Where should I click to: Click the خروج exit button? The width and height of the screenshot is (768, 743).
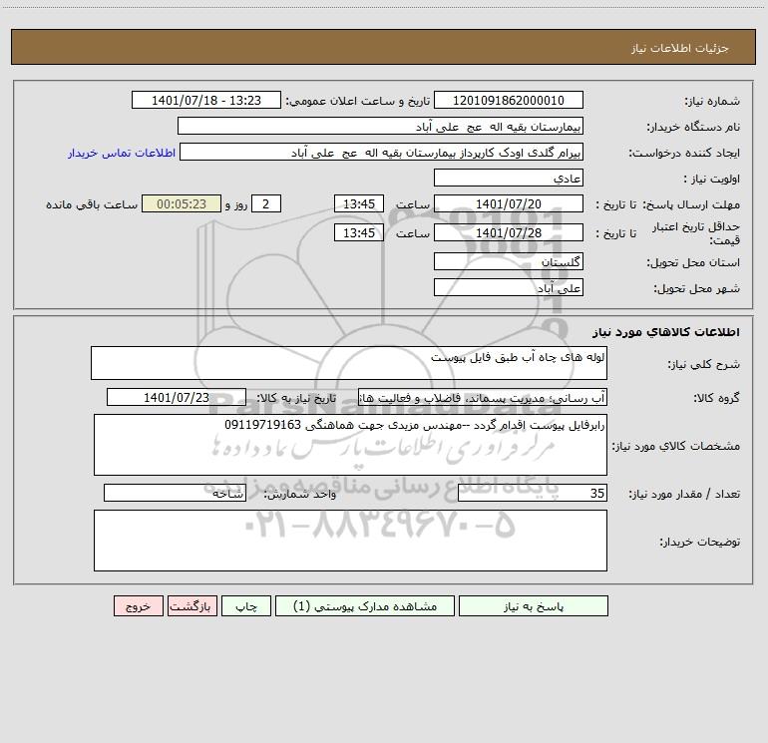click(138, 606)
